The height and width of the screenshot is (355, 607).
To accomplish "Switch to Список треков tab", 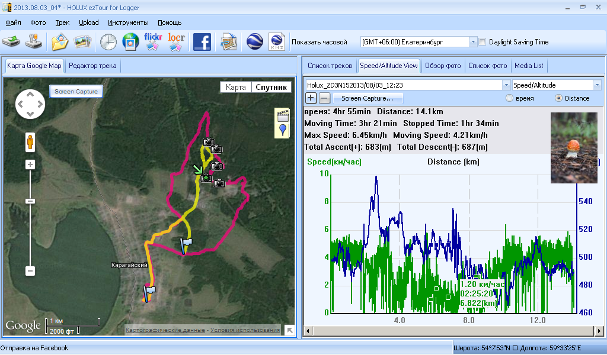I will 330,66.
